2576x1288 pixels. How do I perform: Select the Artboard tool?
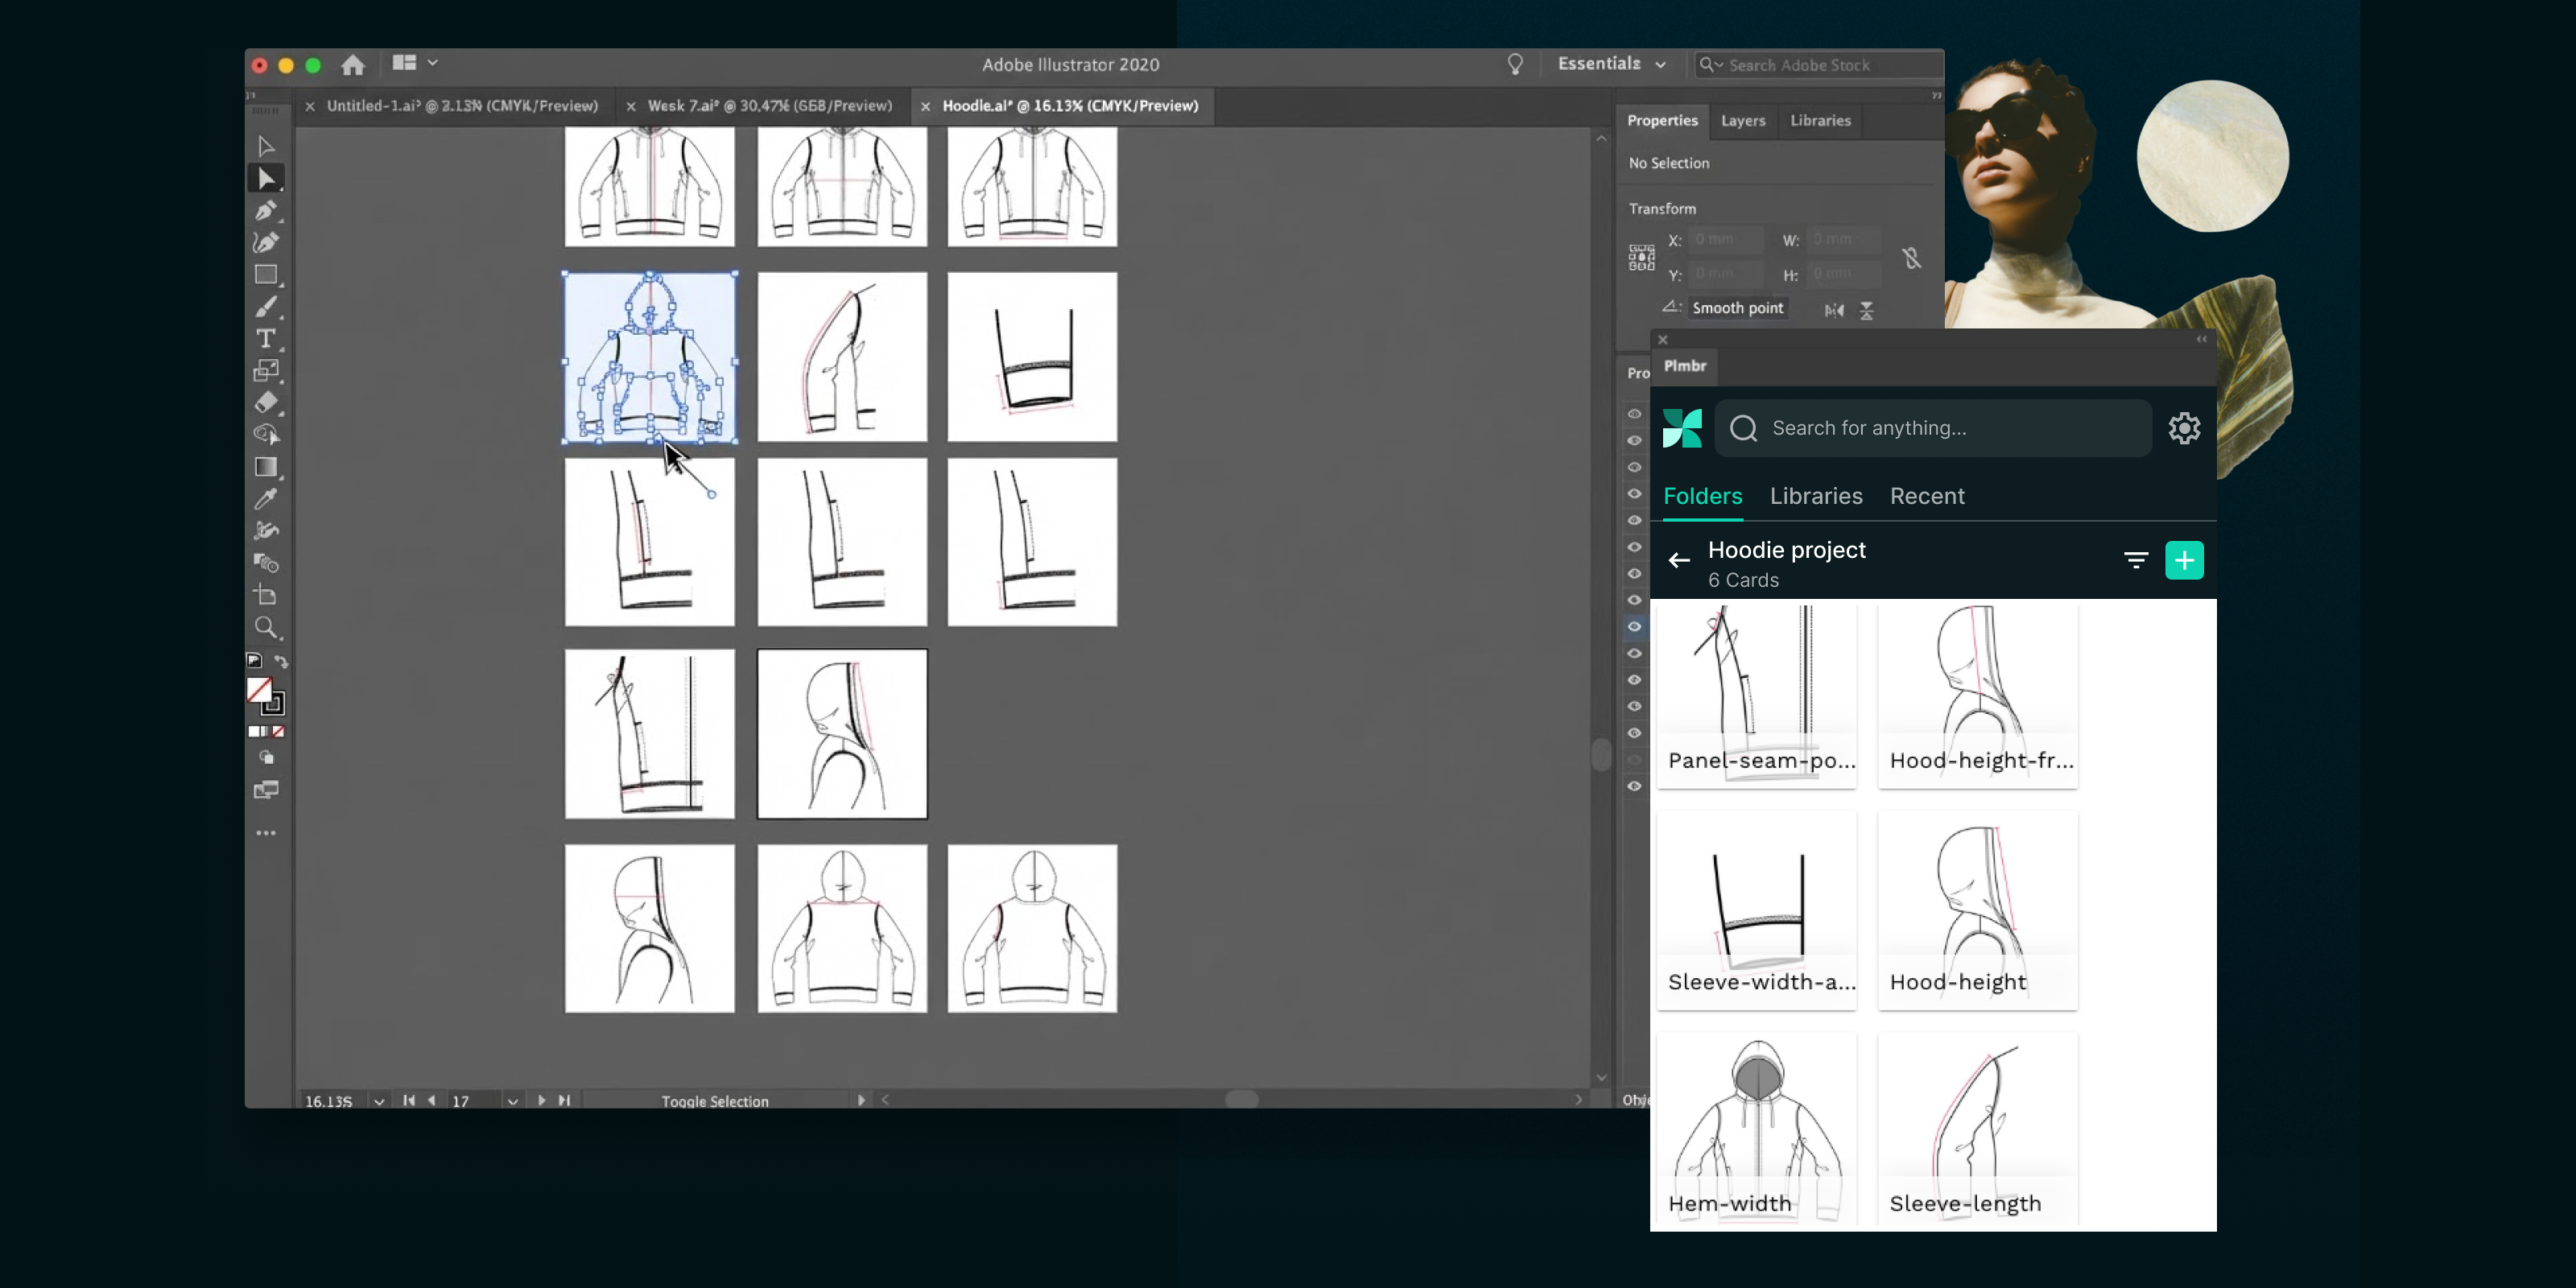tap(266, 595)
